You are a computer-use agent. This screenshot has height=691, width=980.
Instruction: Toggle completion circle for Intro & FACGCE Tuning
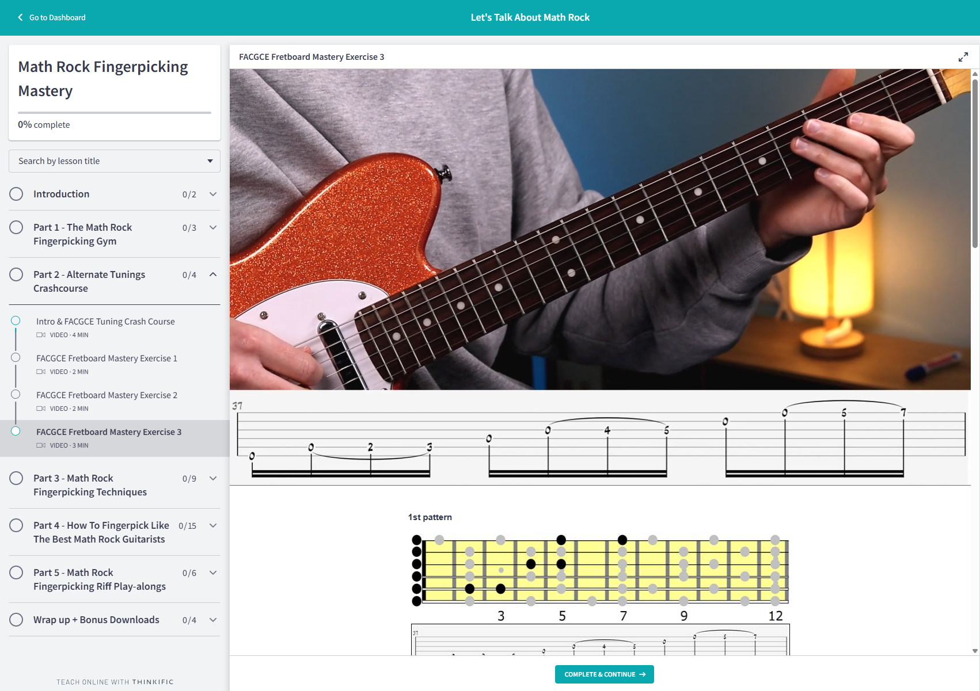[x=16, y=321]
